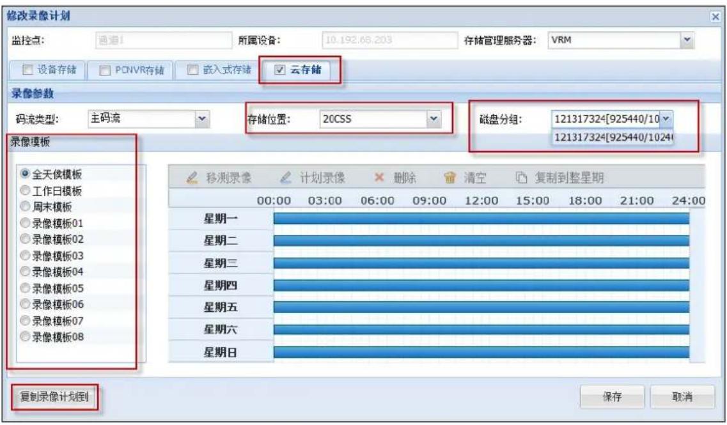Image resolution: width=727 pixels, height=425 pixels.
Task: Click the 计划录像 toolbar label
Action: tap(323, 178)
